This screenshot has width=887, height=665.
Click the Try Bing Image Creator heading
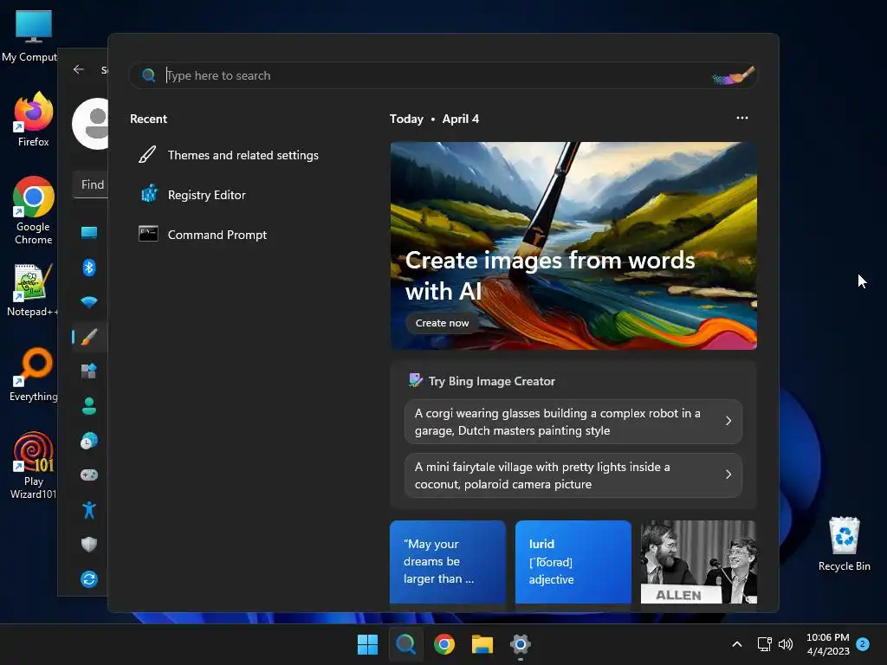pos(492,381)
